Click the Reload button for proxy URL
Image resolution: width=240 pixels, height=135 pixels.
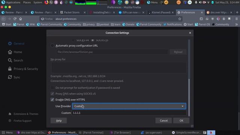point(178,52)
